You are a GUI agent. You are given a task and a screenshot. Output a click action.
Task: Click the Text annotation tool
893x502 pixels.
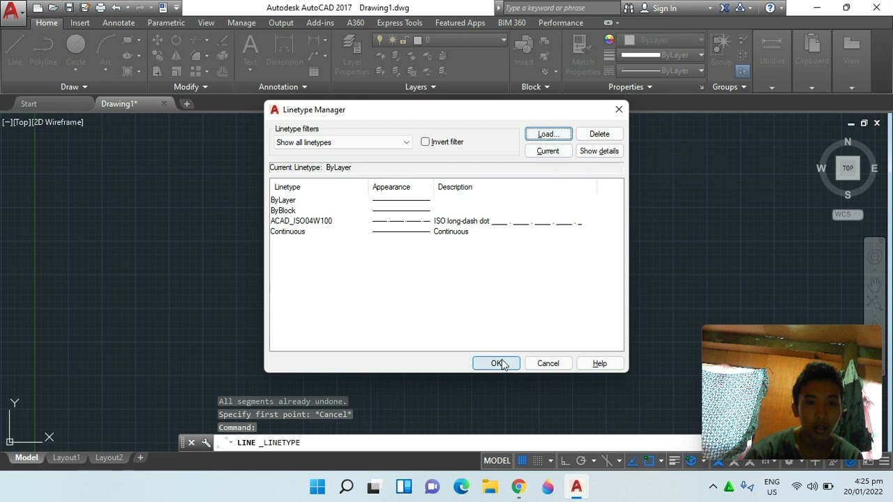click(x=250, y=51)
